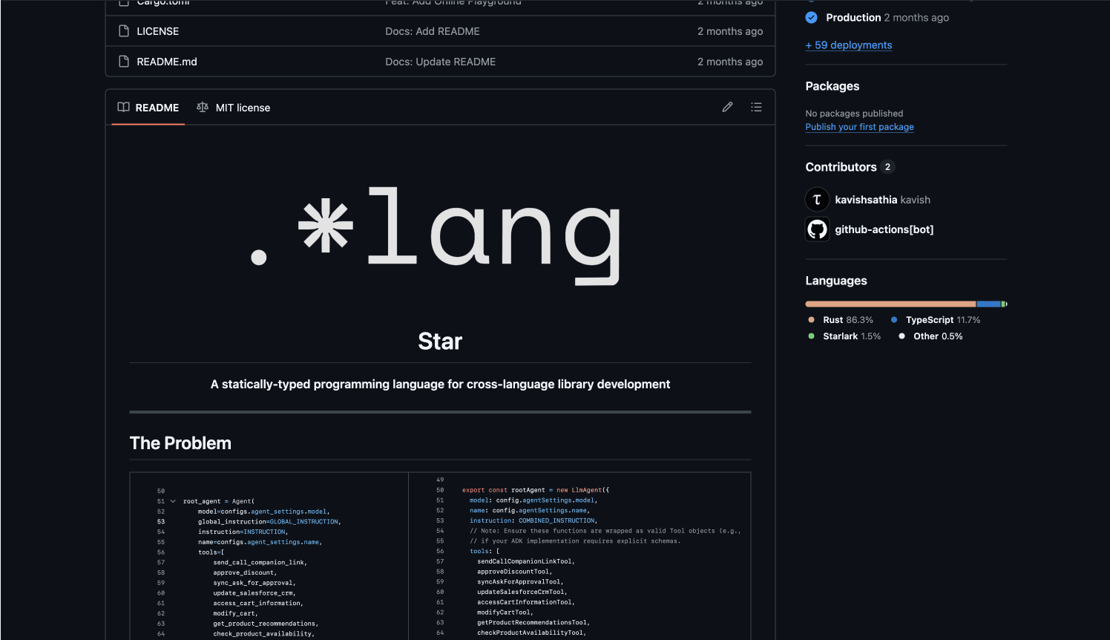The height and width of the screenshot is (640, 1110).
Task: Click the file icon beside LICENSE
Action: pos(122,31)
